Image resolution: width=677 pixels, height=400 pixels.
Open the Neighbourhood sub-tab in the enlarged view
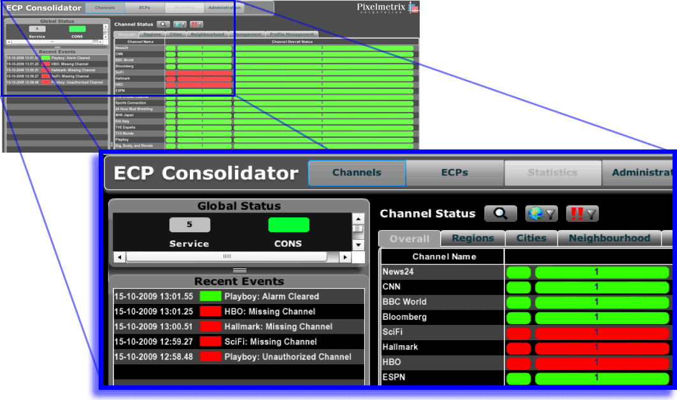coord(609,238)
